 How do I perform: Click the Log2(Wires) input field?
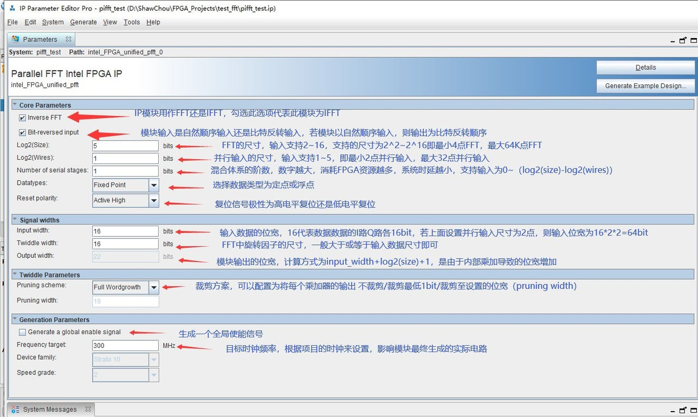click(x=125, y=159)
